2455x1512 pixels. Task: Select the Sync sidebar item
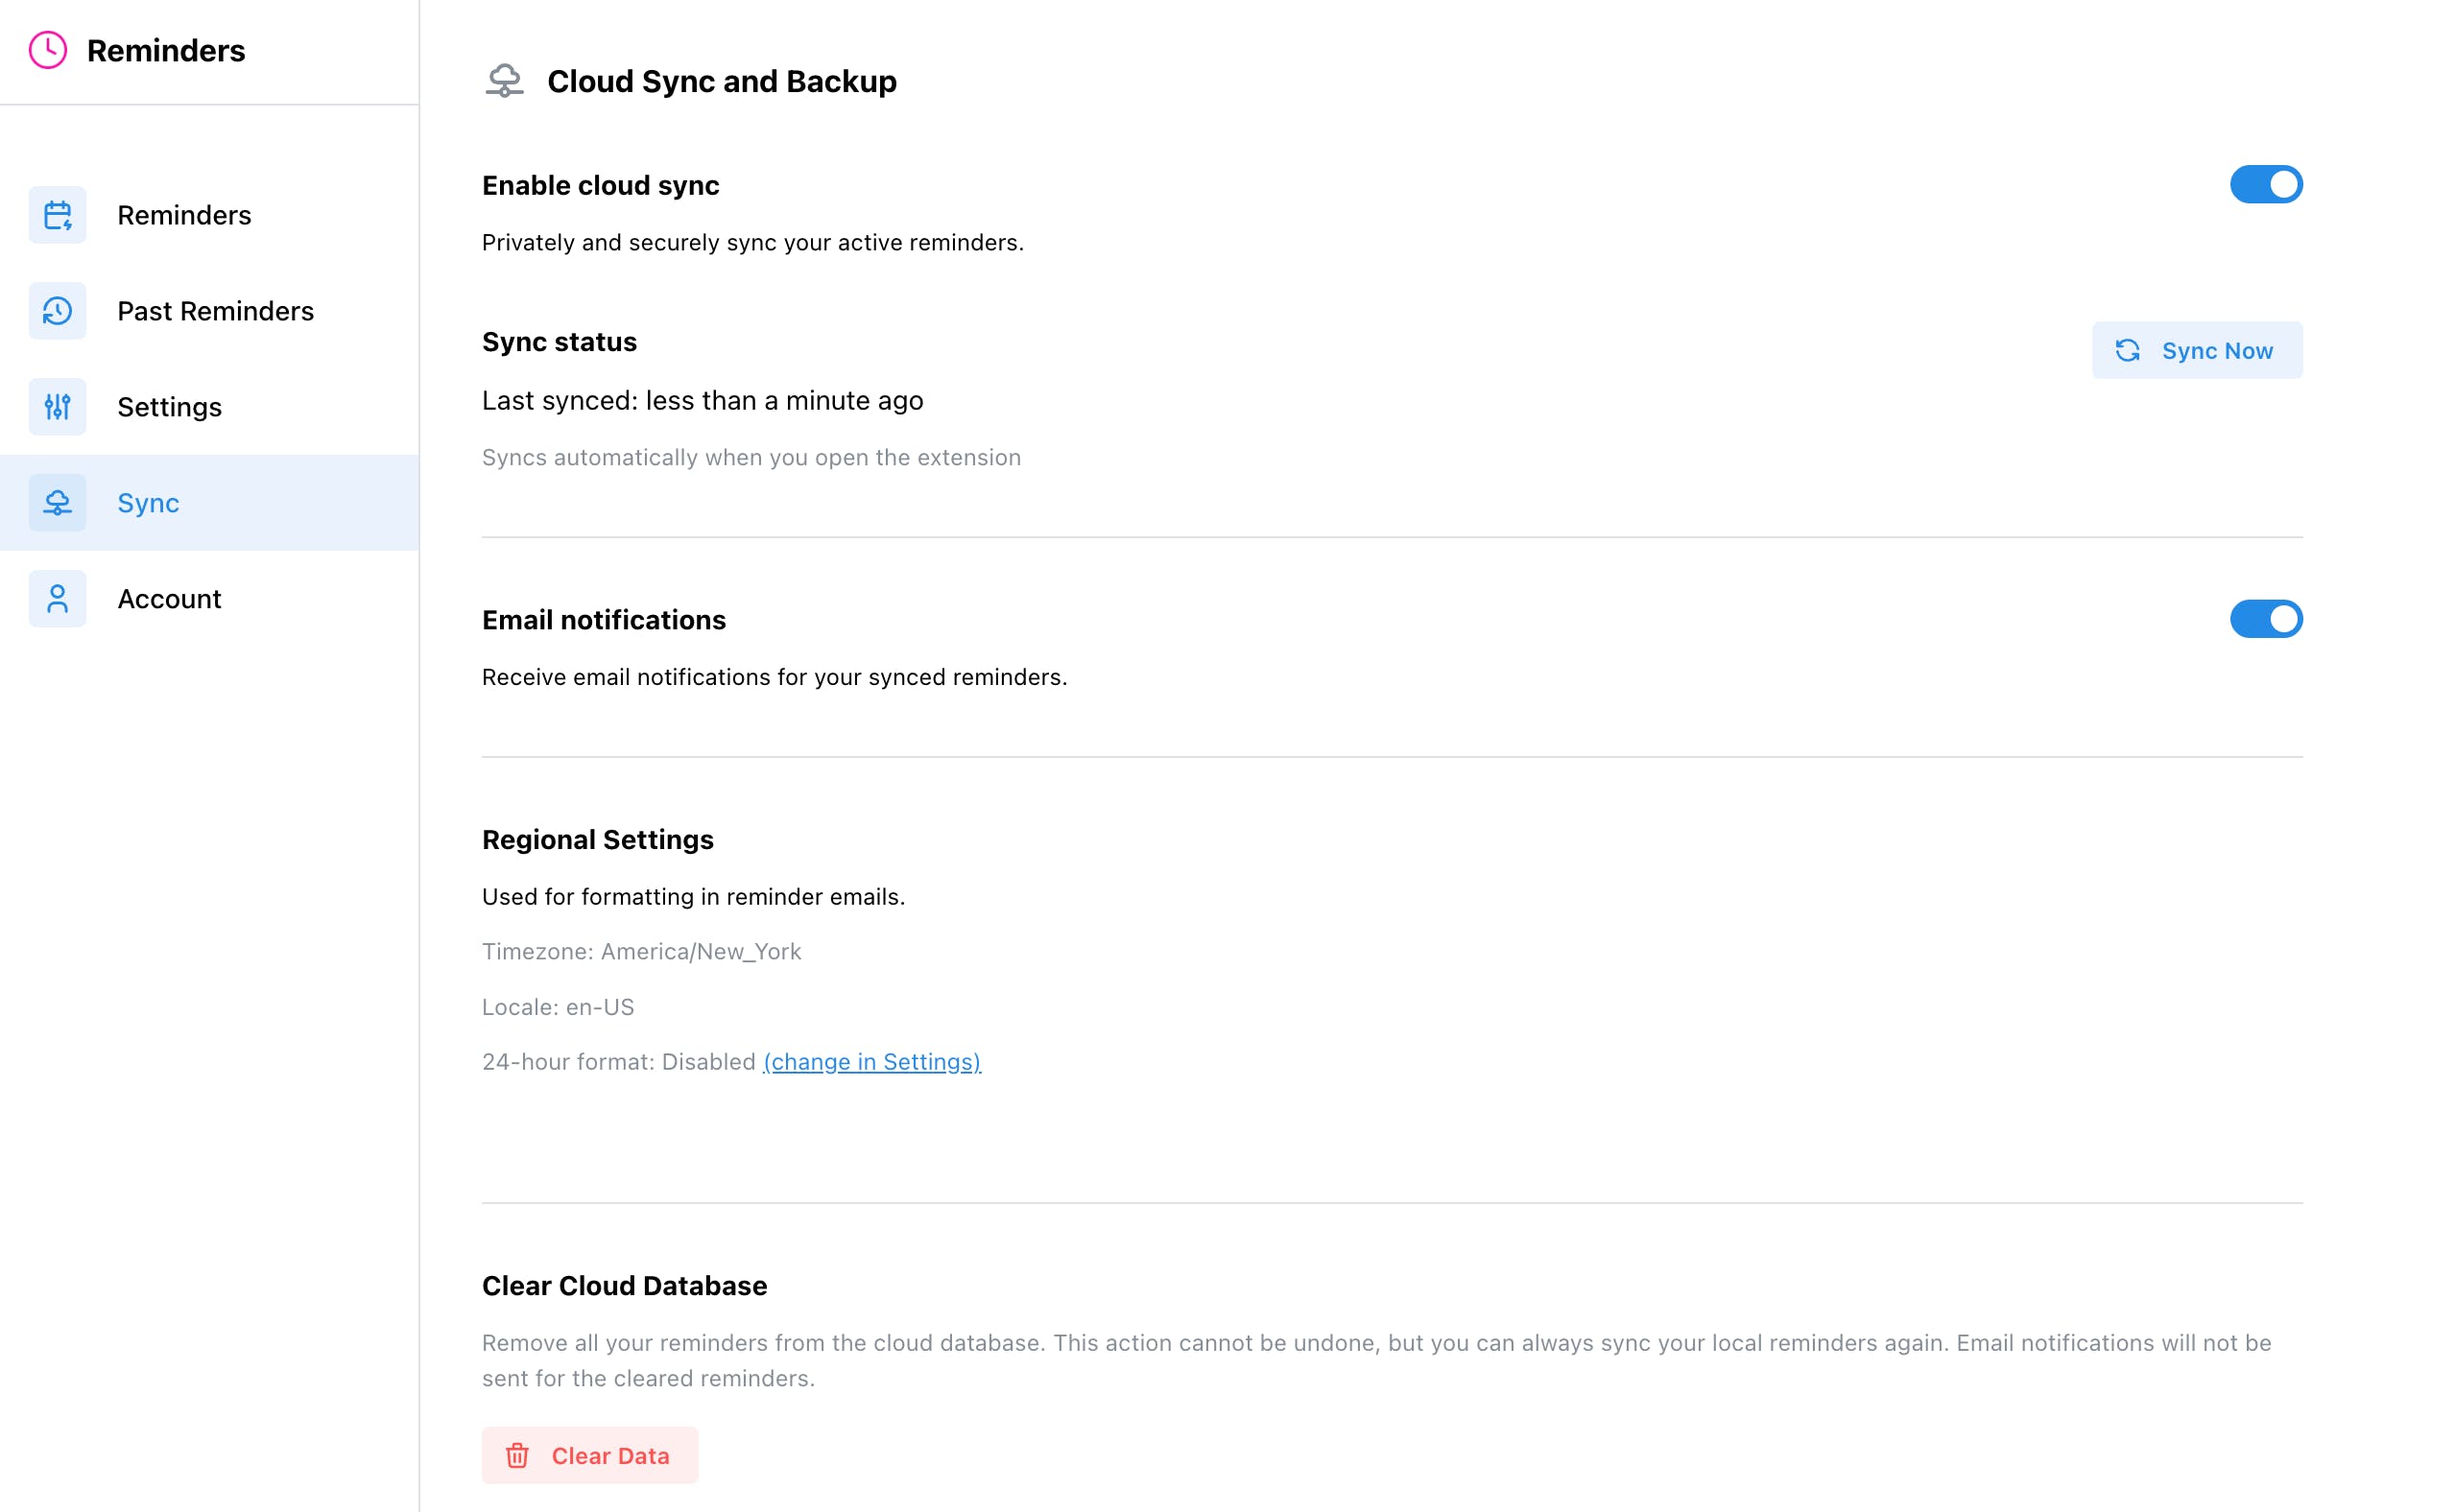(148, 503)
